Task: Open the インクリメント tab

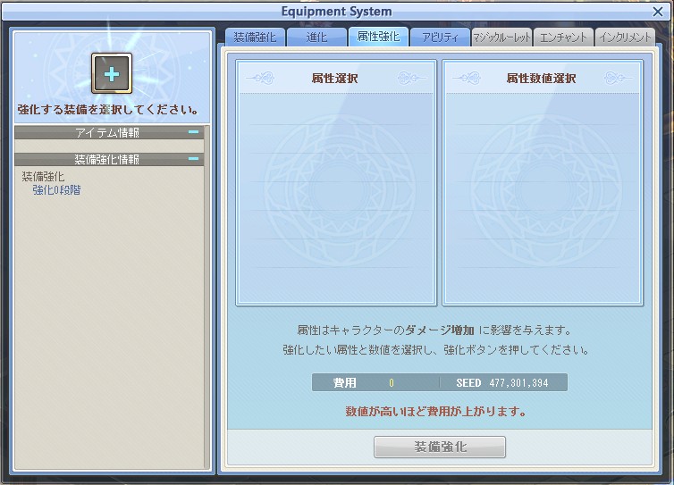Action: click(625, 38)
